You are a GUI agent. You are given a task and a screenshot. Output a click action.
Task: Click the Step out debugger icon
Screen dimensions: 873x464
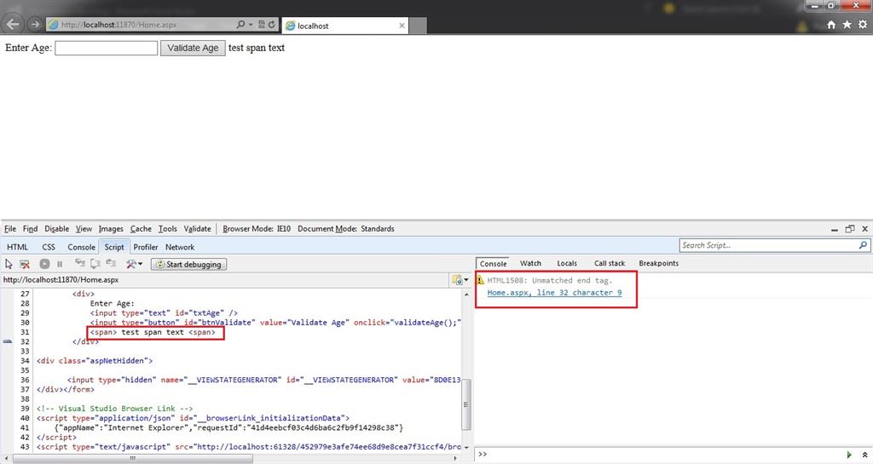(x=112, y=263)
